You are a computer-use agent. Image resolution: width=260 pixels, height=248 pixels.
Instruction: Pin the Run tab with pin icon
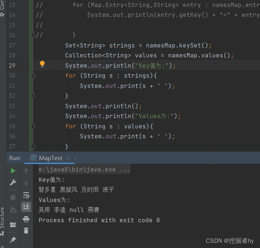[x=13, y=240]
